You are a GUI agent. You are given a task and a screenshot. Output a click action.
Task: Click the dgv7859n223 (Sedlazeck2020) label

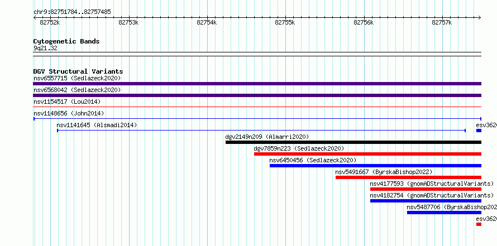[299, 148]
